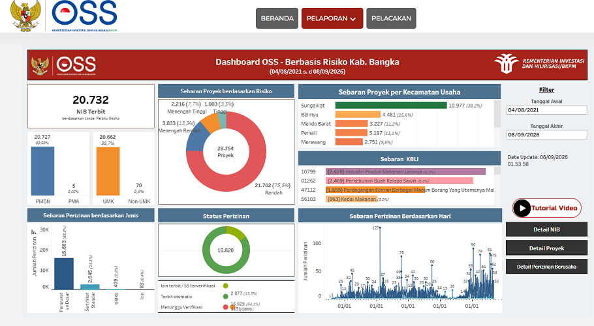The width and height of the screenshot is (594, 326).
Task: Click the Pemali bar
Action: (351, 133)
